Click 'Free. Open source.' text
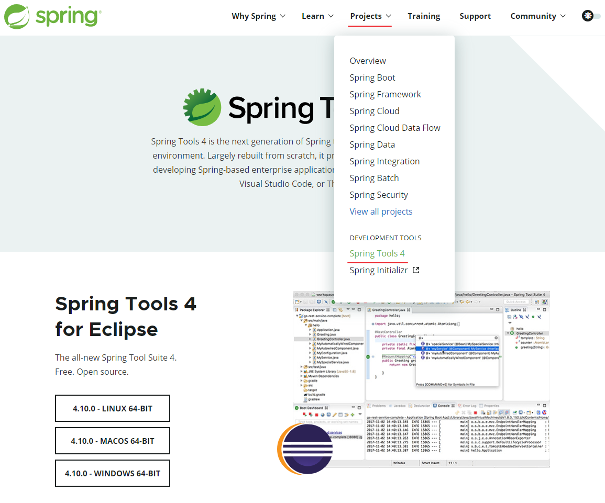Screen dimensions: 605x503 (92, 372)
